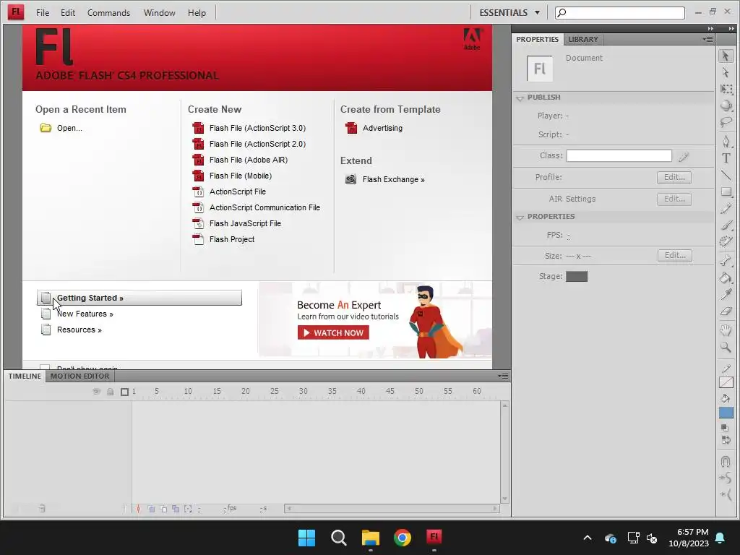This screenshot has height=555, width=740.
Task: Open the Help menu
Action: pyautogui.click(x=197, y=13)
